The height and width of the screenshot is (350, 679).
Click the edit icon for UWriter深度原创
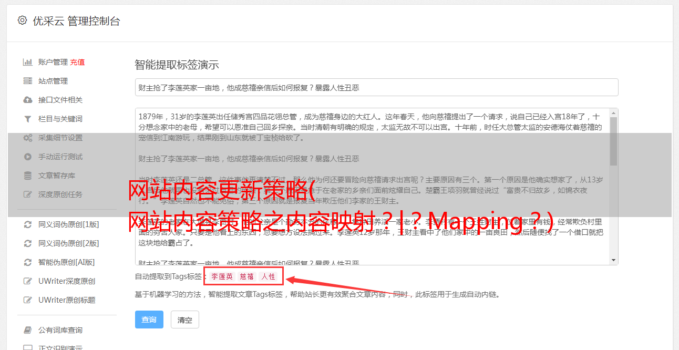pyautogui.click(x=28, y=281)
